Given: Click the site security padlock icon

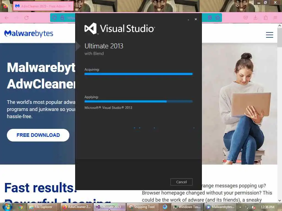Looking at the screenshot, I should pyautogui.click(x=62, y=18).
